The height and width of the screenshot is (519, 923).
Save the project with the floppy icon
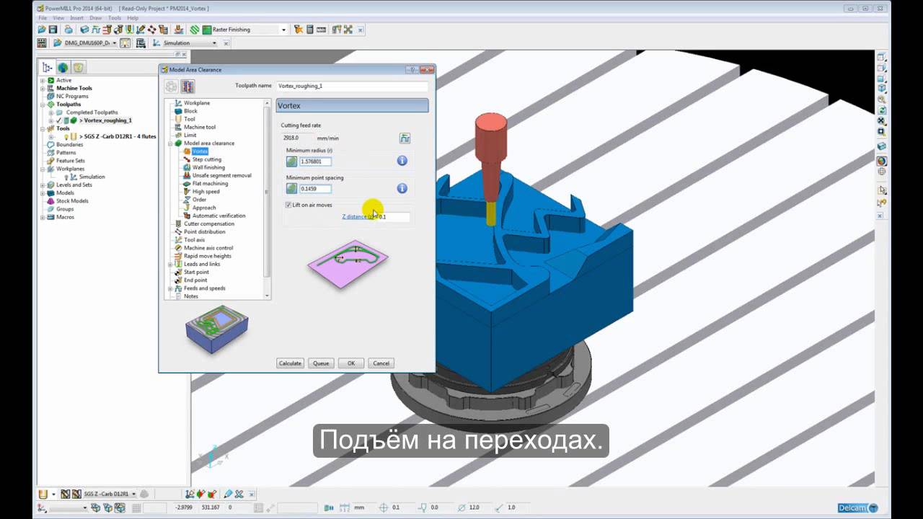tap(53, 30)
